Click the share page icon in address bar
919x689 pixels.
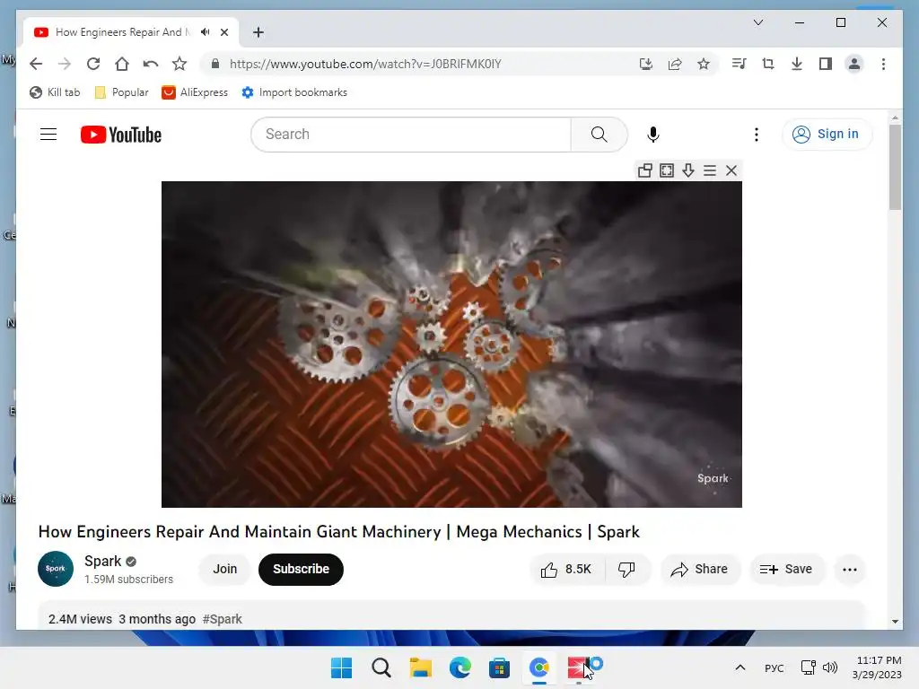point(675,64)
